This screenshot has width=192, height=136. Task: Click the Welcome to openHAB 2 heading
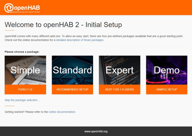63,25
